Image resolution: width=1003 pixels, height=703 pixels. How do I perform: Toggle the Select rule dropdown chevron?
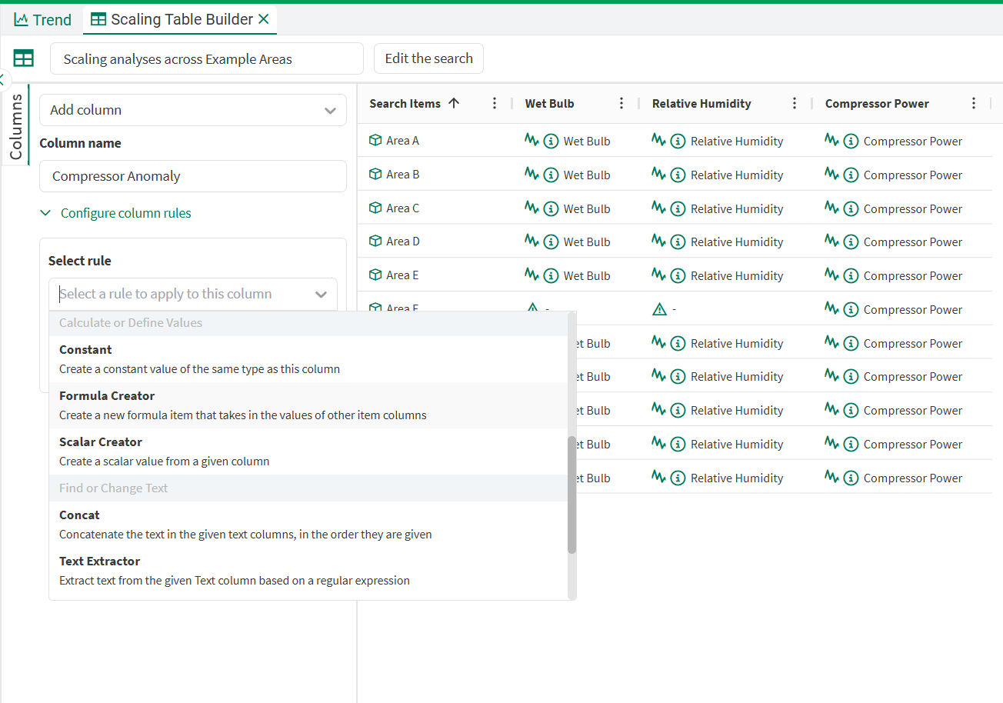point(321,295)
